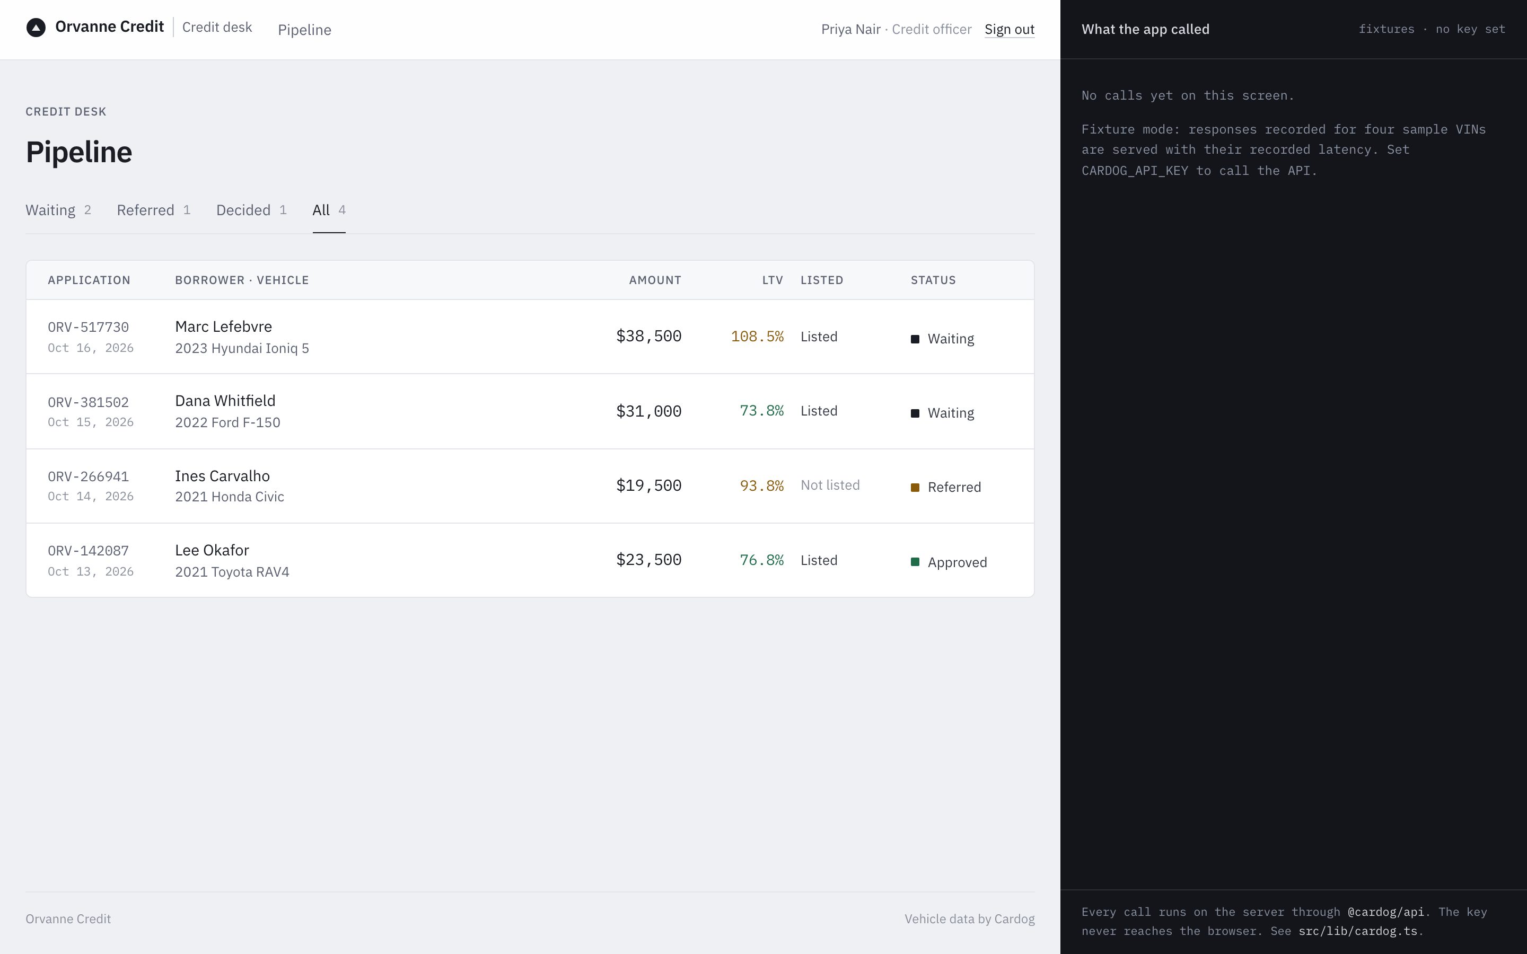
Task: Click the Orvanne Credit brand name
Action: pyautogui.click(x=109, y=26)
